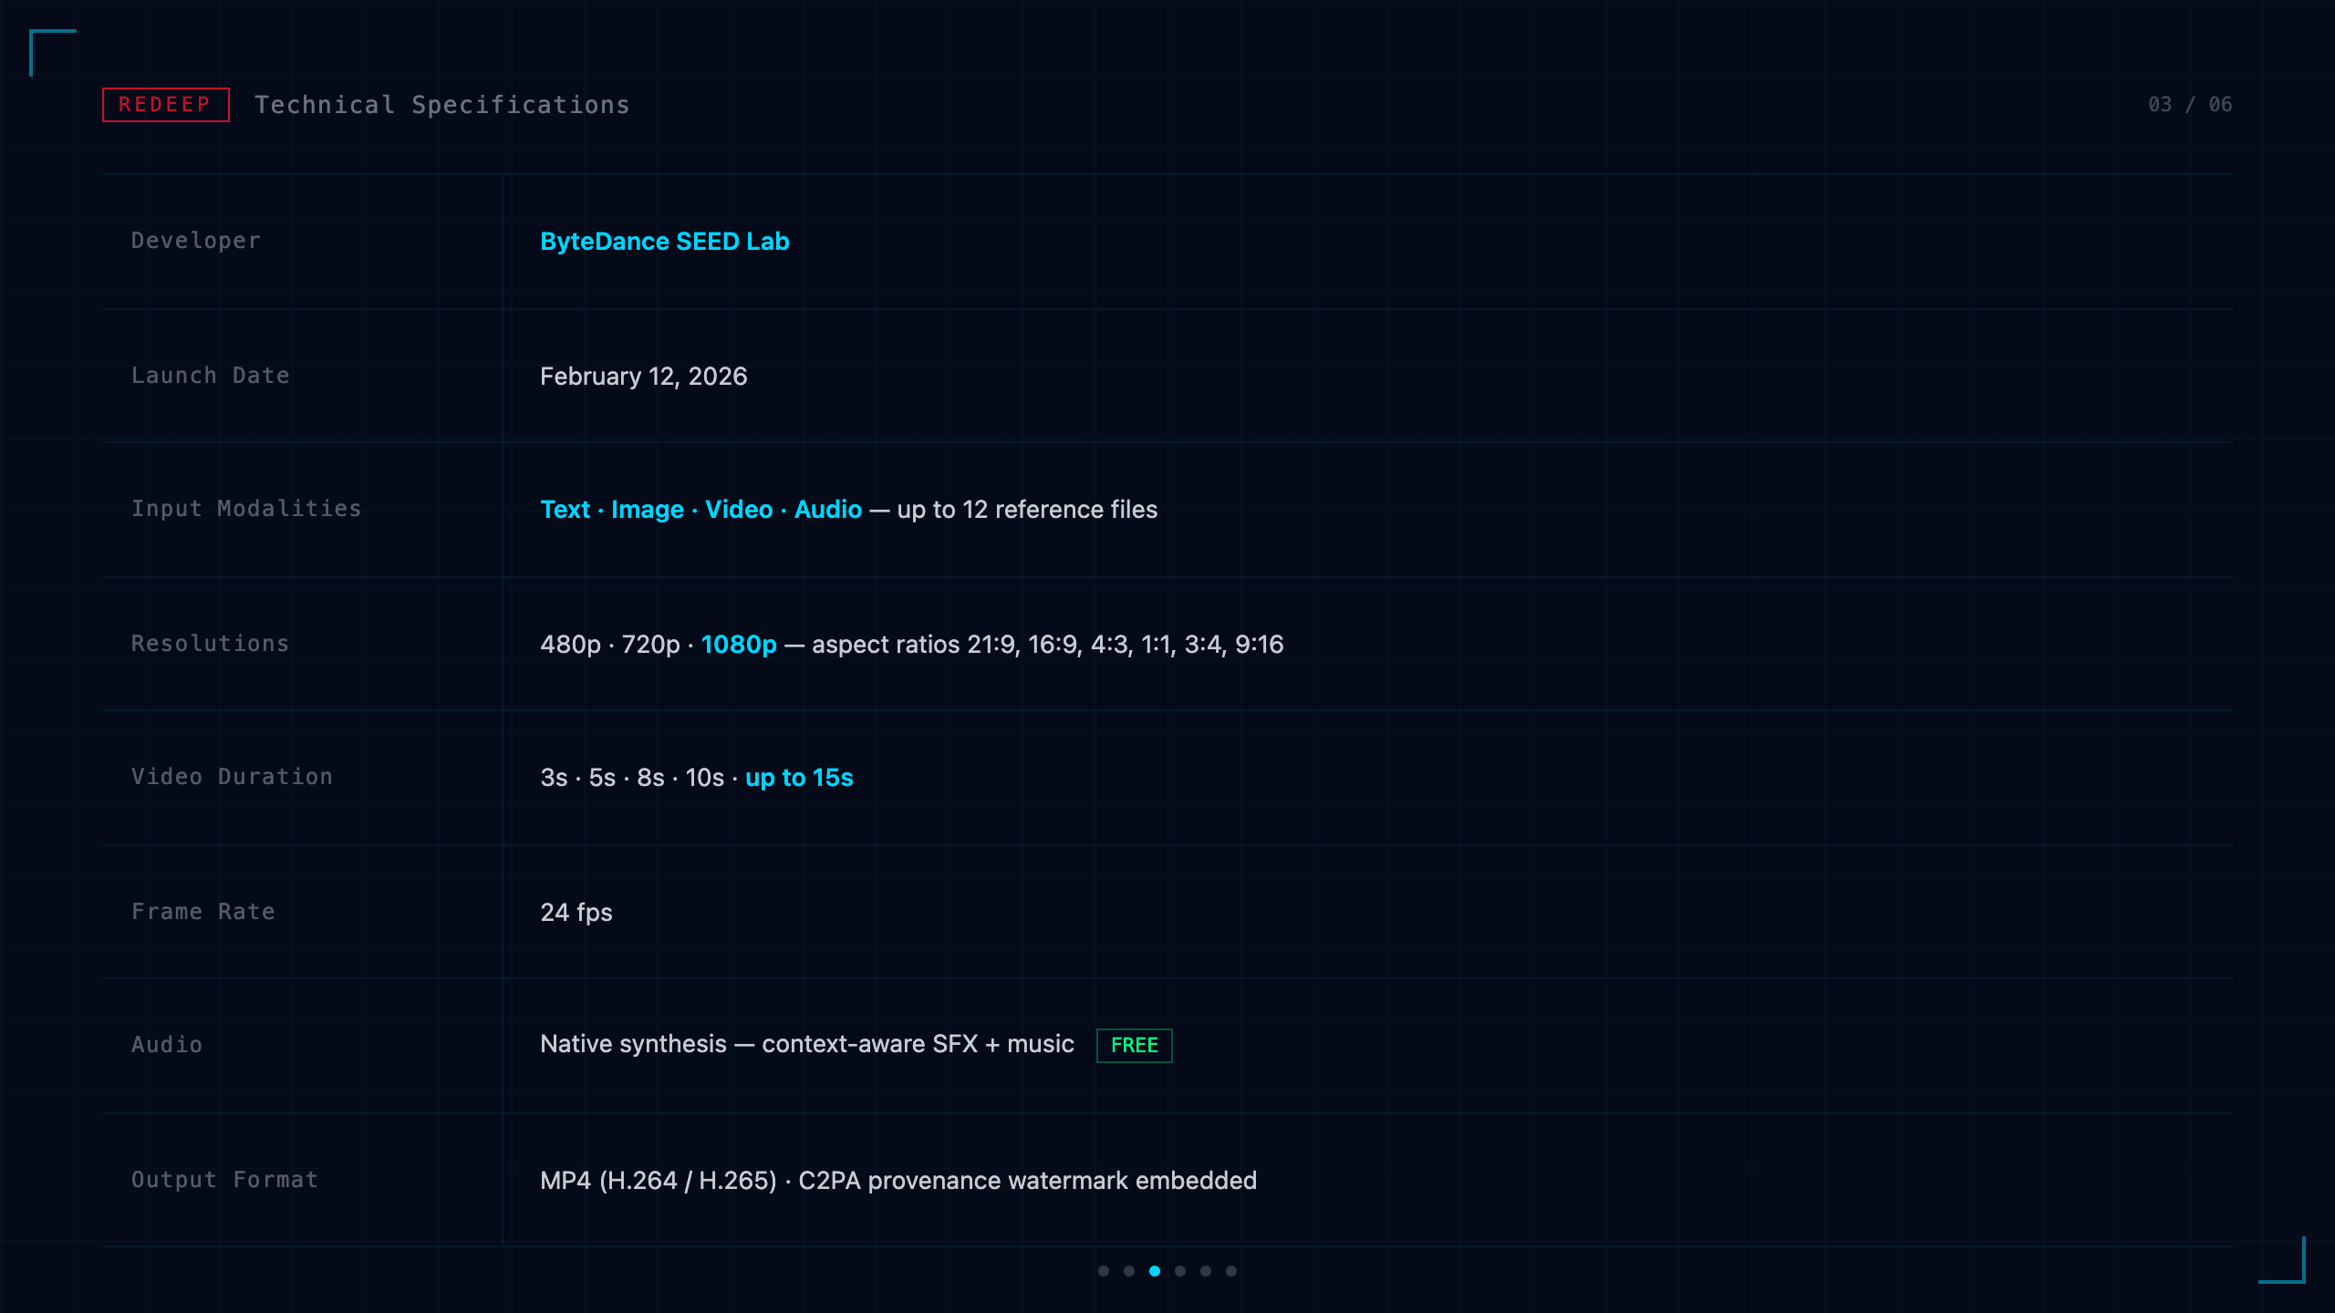Go to first slide pagination dot
Viewport: 2335px width, 1313px height.
click(x=1104, y=1271)
